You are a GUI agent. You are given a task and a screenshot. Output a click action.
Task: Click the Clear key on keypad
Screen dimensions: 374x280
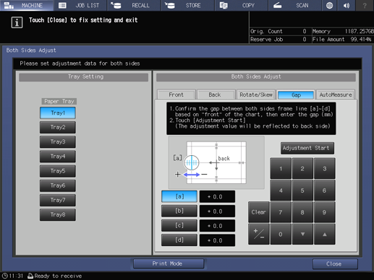tap(259, 212)
